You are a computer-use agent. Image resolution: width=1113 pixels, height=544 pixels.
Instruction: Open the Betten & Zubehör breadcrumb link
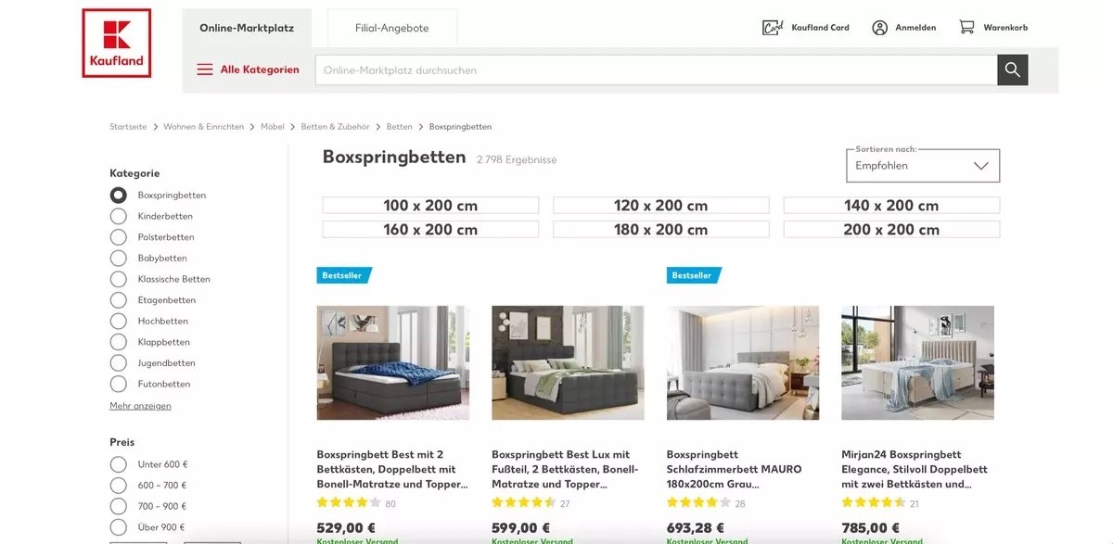point(335,127)
